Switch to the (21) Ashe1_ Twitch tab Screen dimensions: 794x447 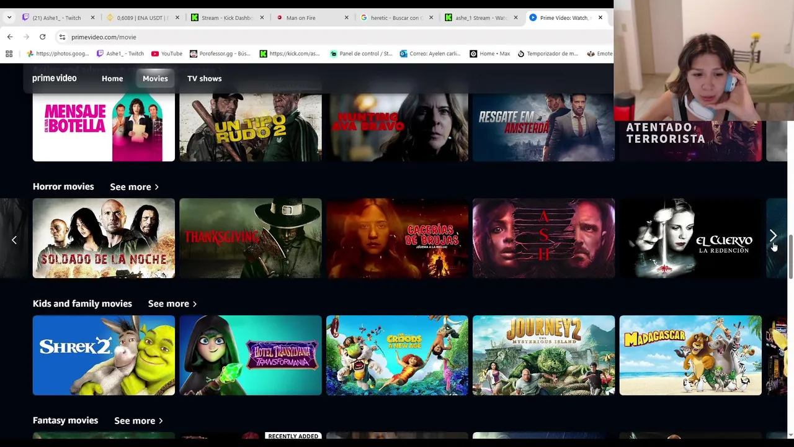(57, 17)
